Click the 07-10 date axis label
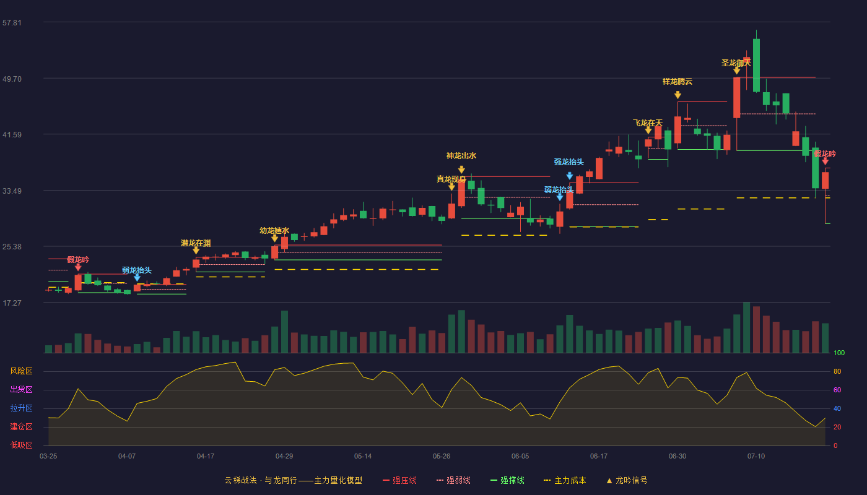The height and width of the screenshot is (495, 867). [x=756, y=456]
